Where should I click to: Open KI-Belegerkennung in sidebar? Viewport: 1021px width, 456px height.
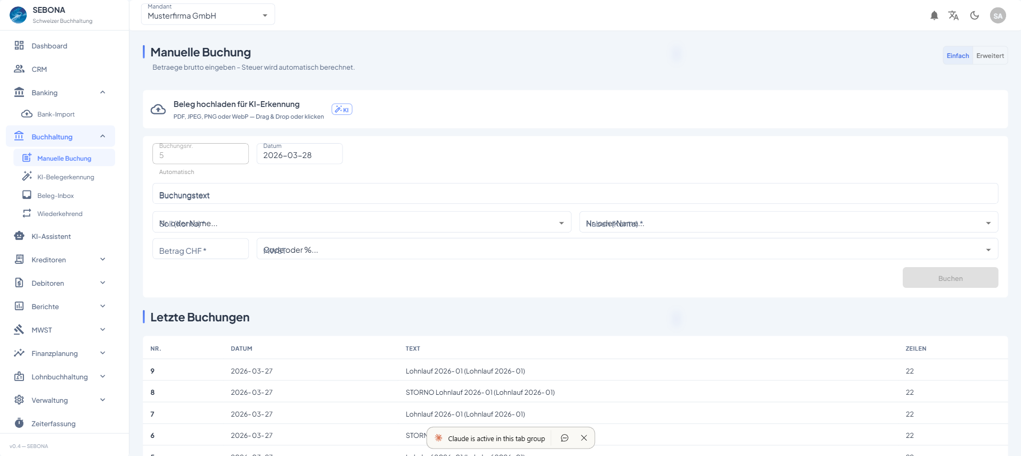[x=66, y=177]
